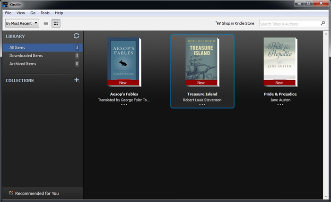Viewport: 331px width, 202px height.
Task: Click the library sync refresh icon
Action: pyautogui.click(x=77, y=36)
